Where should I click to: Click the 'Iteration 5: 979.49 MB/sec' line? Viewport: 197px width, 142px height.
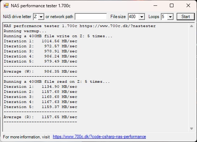click(x=40, y=61)
